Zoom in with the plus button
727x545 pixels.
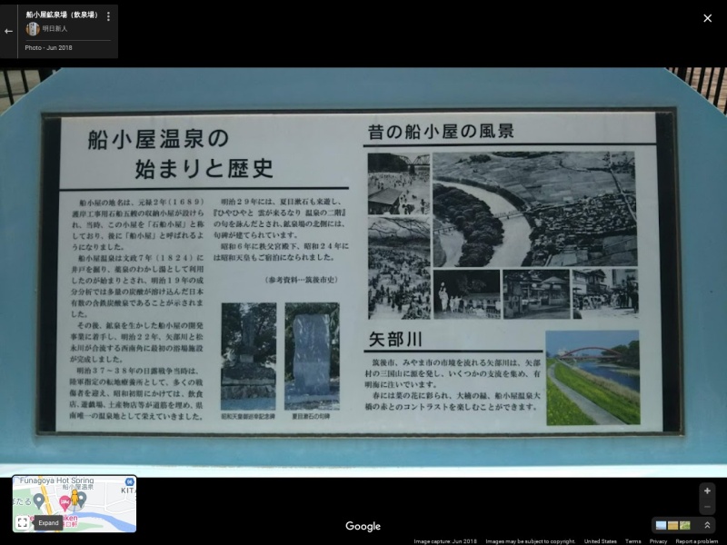tap(707, 490)
